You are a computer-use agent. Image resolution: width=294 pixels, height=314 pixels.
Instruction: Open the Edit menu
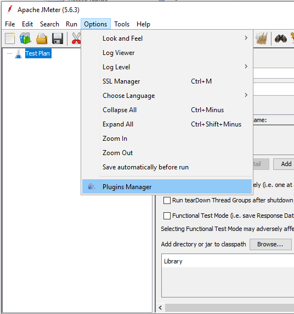tap(27, 24)
